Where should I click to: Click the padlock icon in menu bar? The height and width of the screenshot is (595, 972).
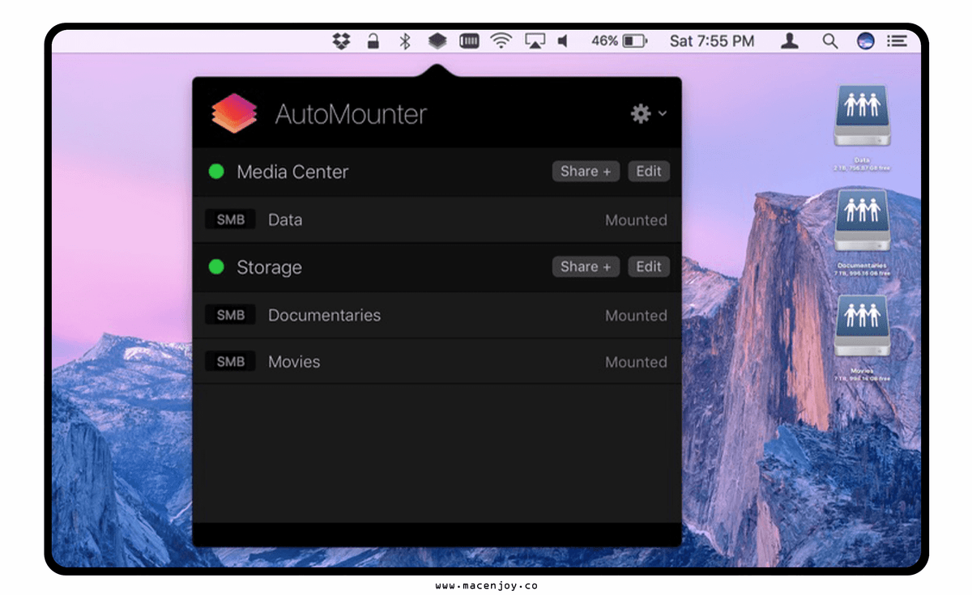(373, 40)
